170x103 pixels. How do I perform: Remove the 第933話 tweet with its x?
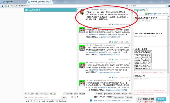point(130,63)
